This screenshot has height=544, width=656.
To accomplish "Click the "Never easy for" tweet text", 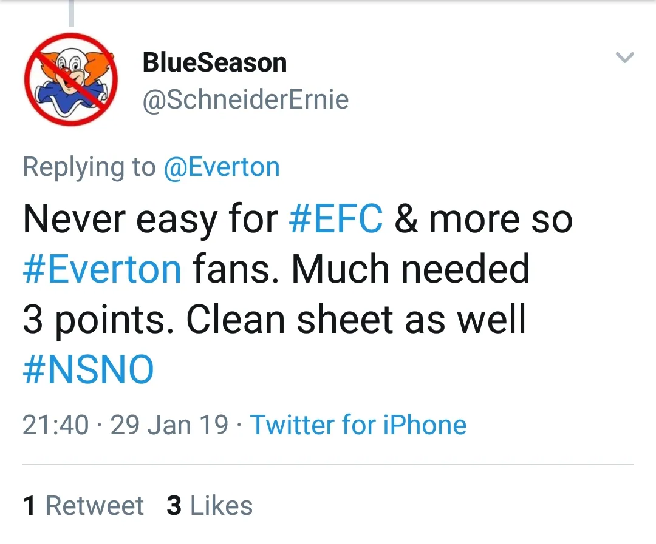I will (x=150, y=218).
